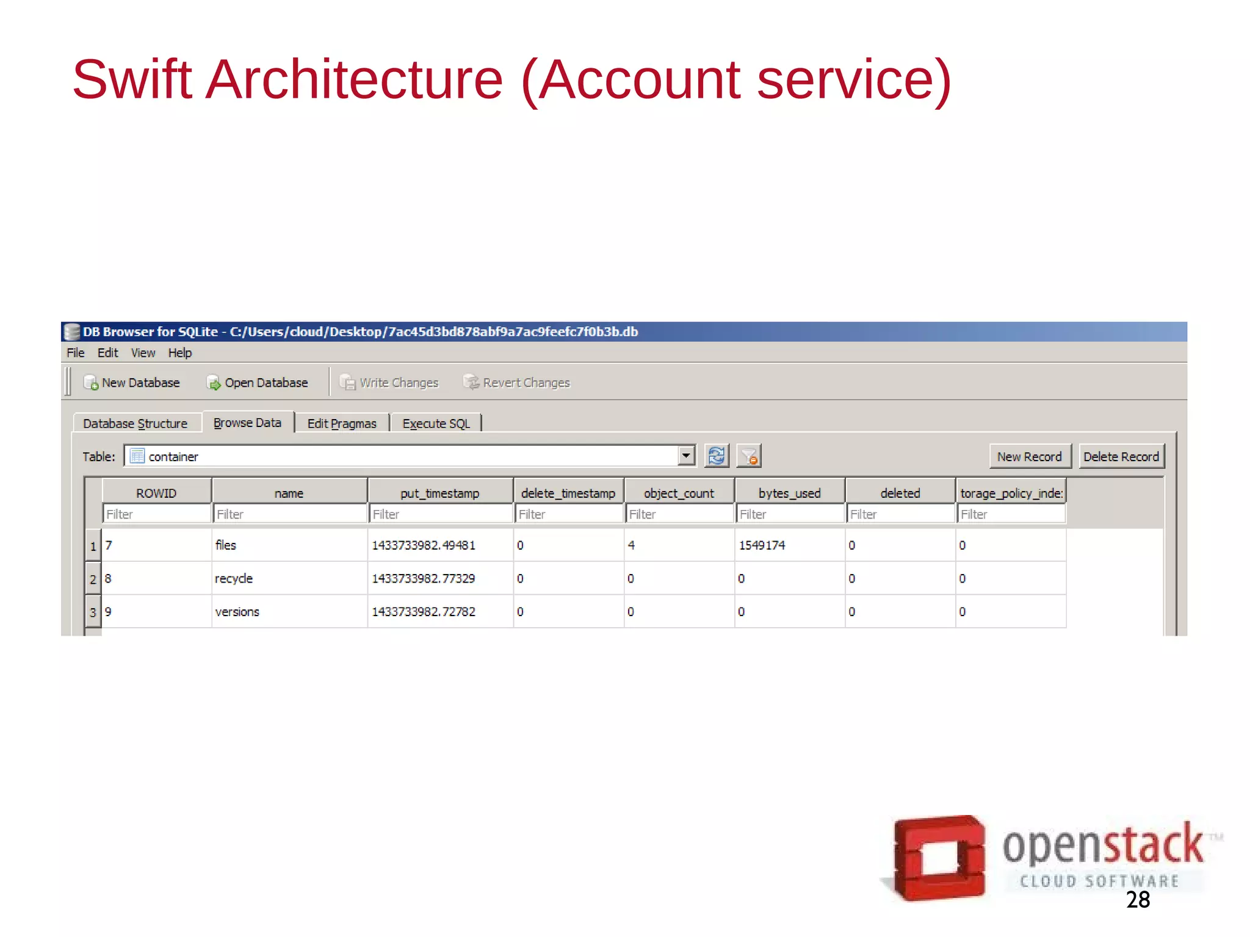Open the Execute SQL tab
This screenshot has width=1250, height=937.
436,423
